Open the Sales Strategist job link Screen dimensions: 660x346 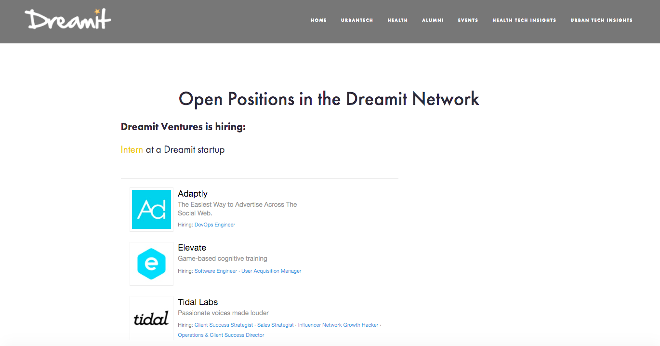tap(276, 325)
